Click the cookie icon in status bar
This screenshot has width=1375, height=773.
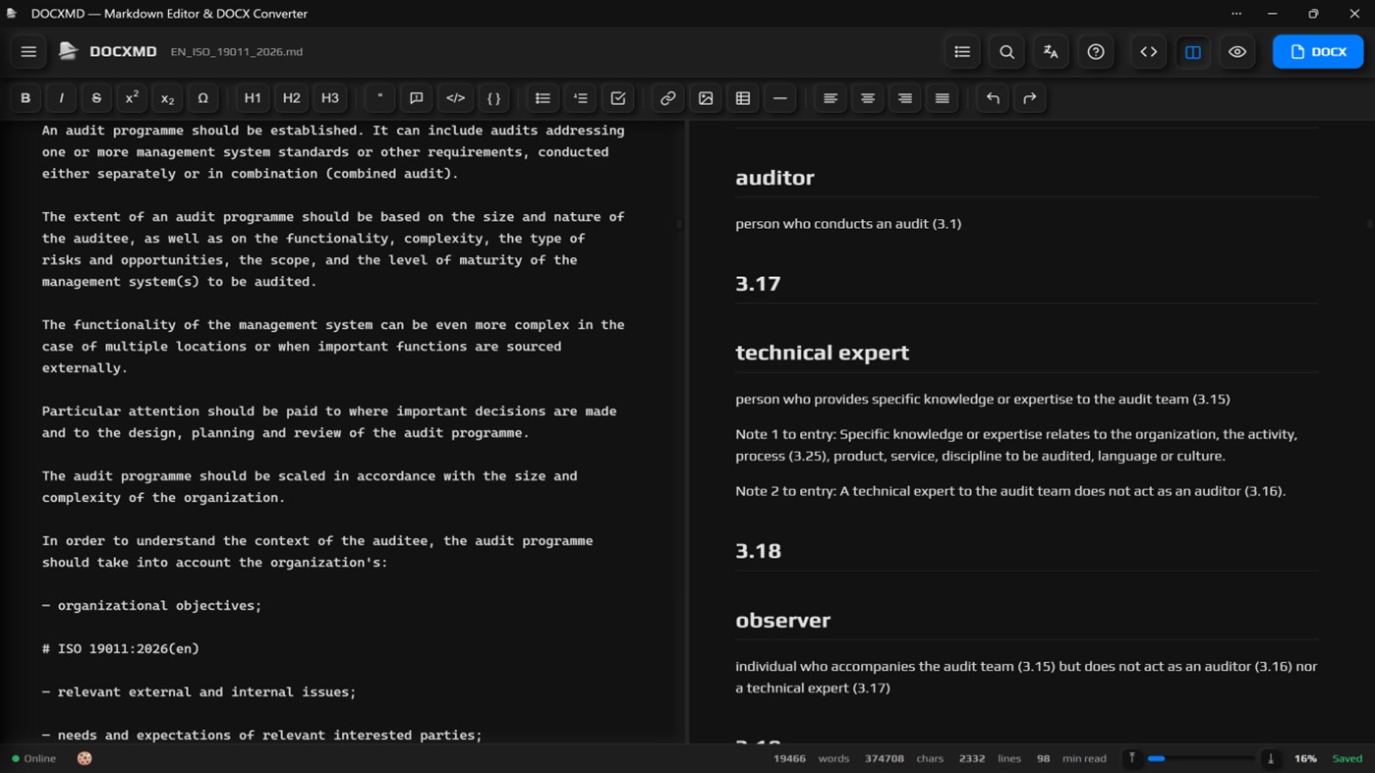coord(85,758)
